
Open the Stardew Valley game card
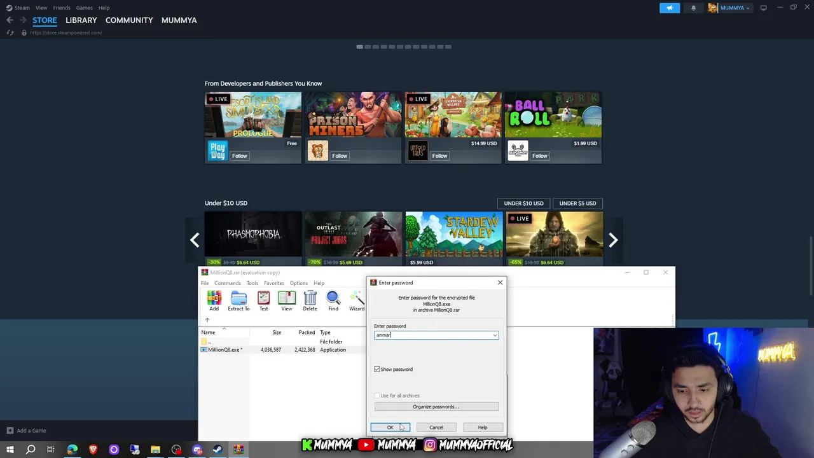pos(454,239)
